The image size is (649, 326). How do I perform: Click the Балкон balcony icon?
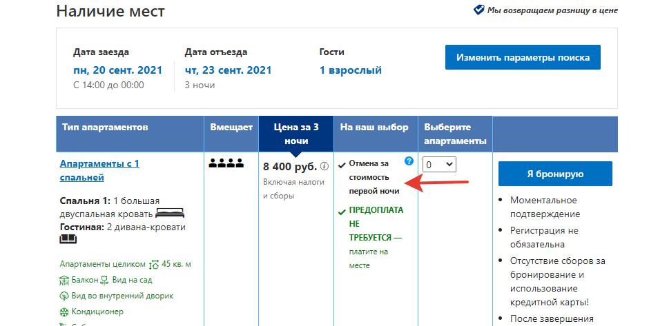pos(64,281)
